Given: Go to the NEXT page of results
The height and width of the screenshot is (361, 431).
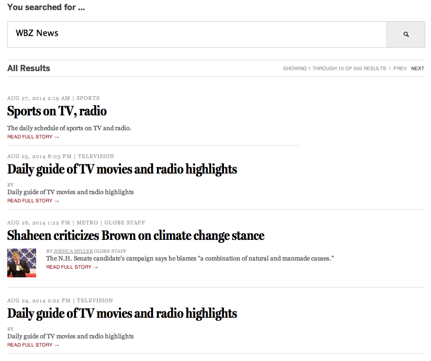Looking at the screenshot, I should [418, 69].
